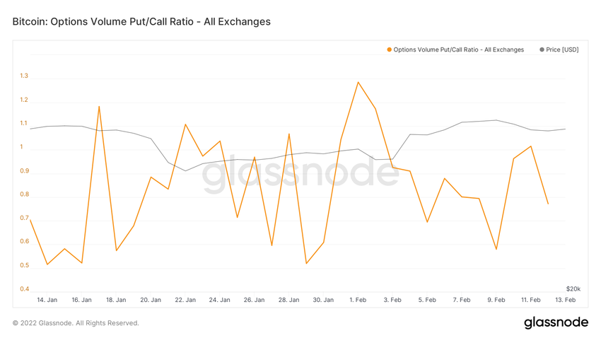The width and height of the screenshot is (601, 338).
Task: Click the 1. Feb x-axis label
Action: pyautogui.click(x=358, y=300)
